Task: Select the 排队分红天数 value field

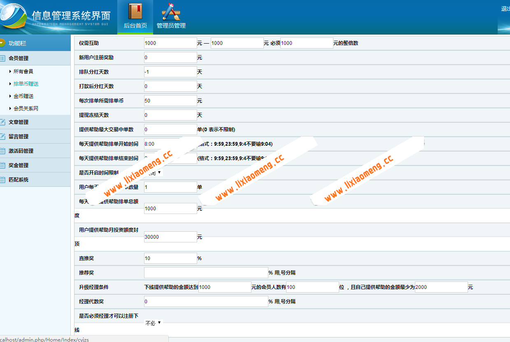Action: (x=170, y=72)
